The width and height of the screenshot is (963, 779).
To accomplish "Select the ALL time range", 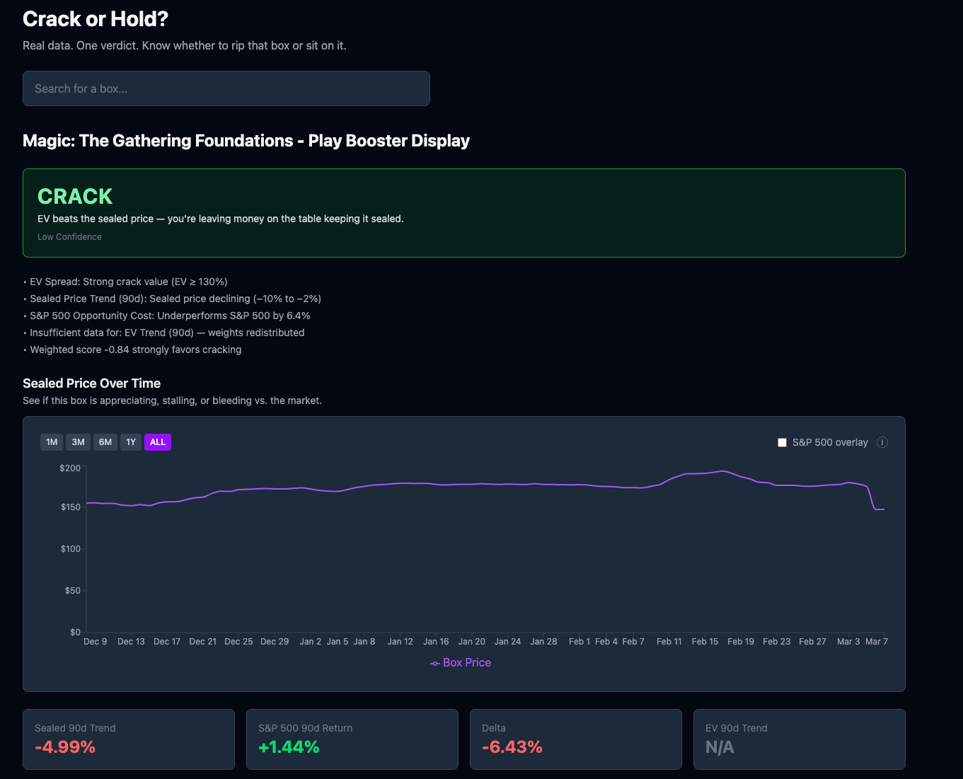I will (157, 442).
